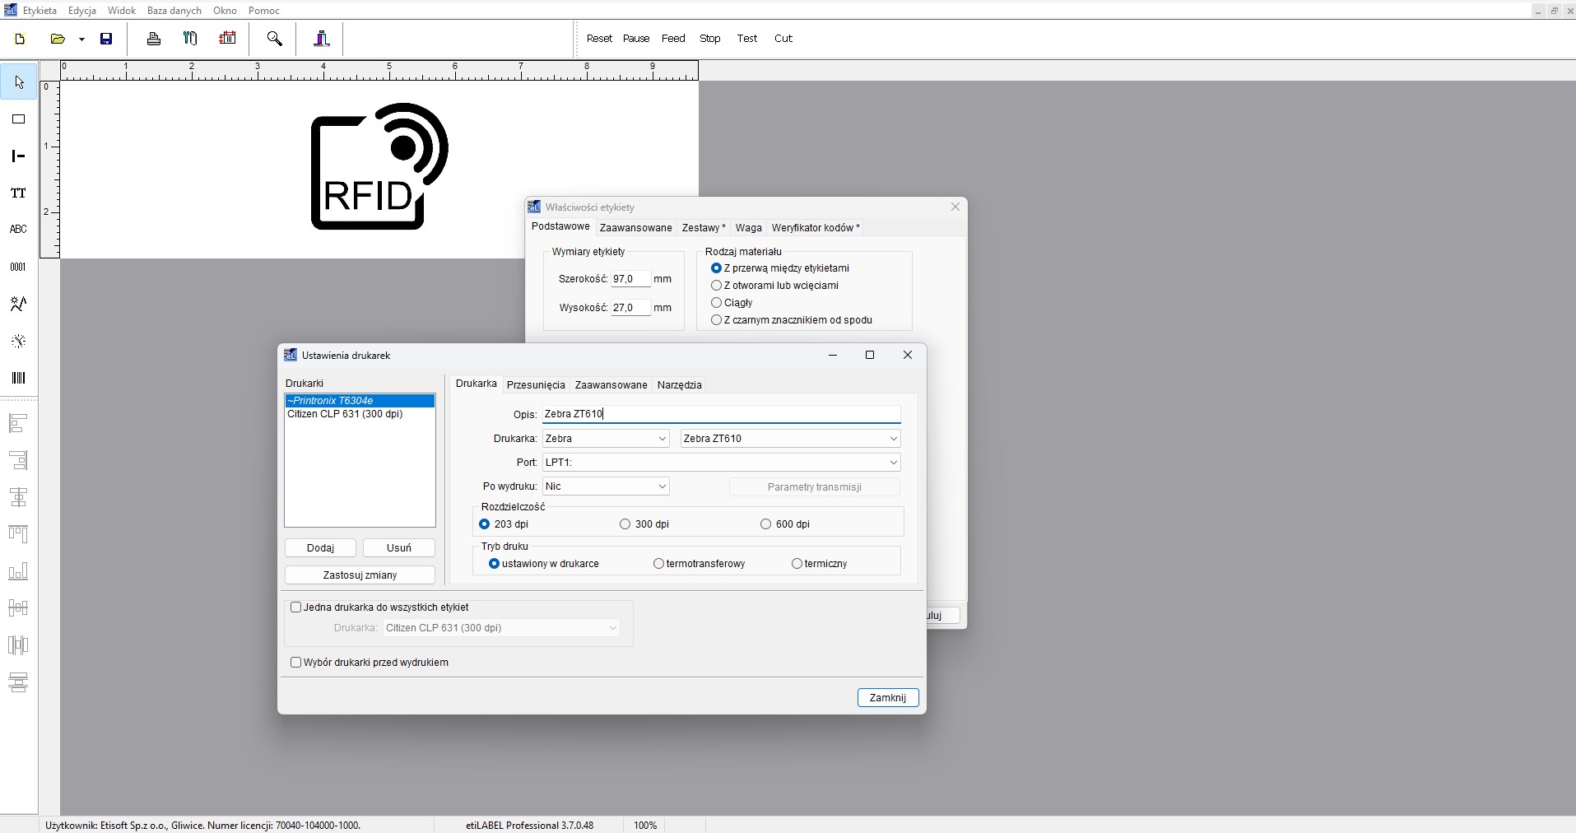Switch to the Przesunięcia tab
This screenshot has width=1576, height=833.
click(536, 385)
